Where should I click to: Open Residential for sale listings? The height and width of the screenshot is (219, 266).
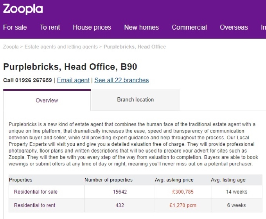tap(35, 192)
